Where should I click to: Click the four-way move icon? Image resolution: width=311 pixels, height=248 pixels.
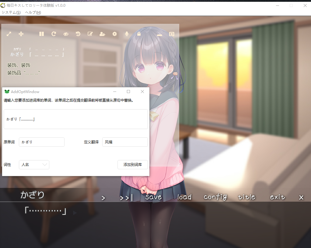click(21, 34)
